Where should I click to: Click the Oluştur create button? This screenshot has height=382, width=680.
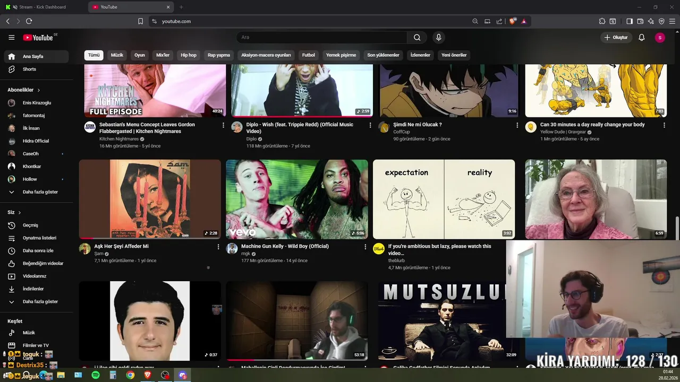[x=616, y=37]
